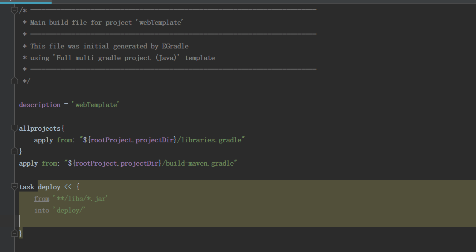Click the 'deploy' task name
This screenshot has height=252, width=476.
pos(49,187)
